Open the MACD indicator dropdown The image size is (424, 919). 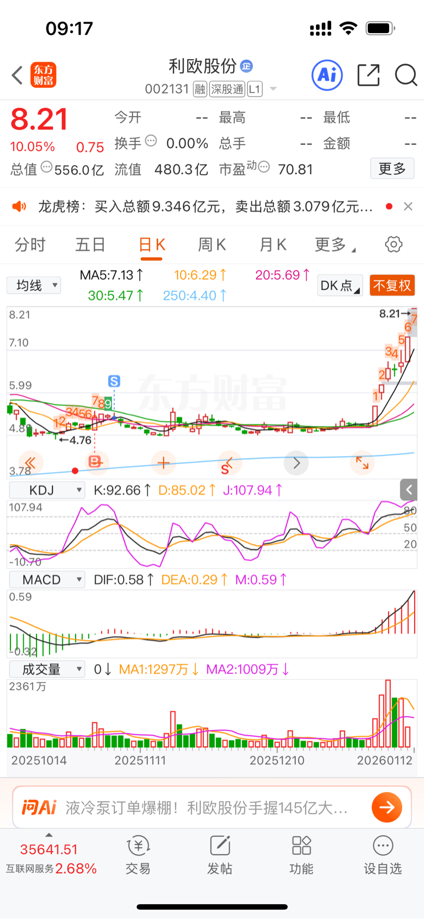tap(47, 580)
